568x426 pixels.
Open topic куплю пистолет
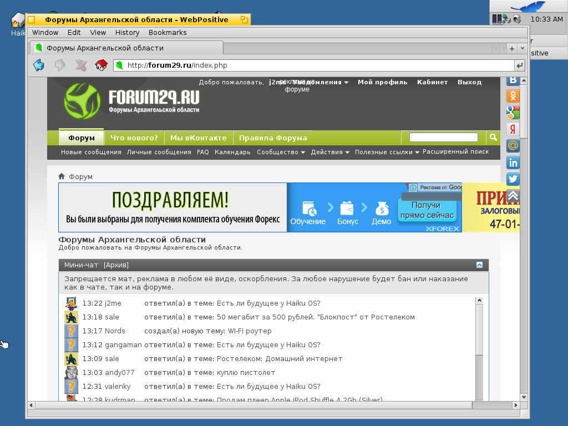pos(246,373)
